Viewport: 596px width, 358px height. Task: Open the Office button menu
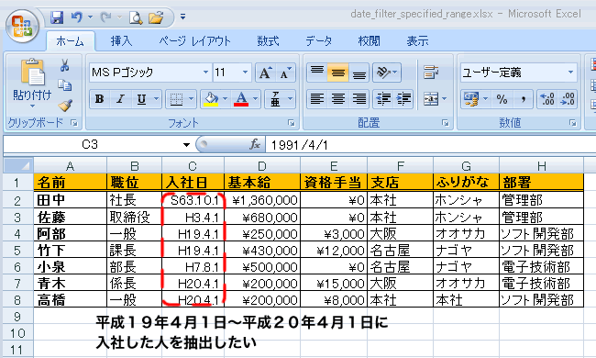point(22,27)
